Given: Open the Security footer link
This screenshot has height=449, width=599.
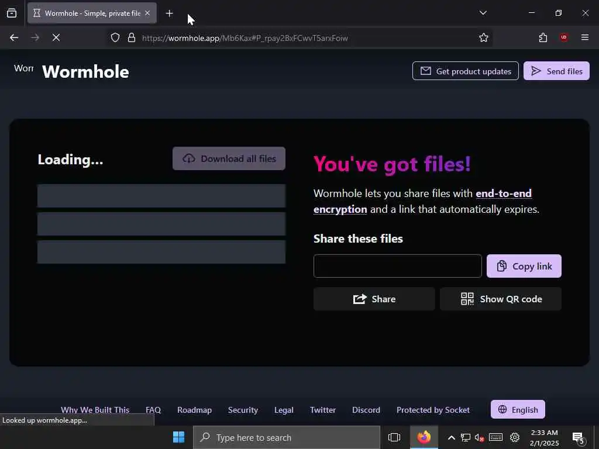Looking at the screenshot, I should tap(243, 410).
